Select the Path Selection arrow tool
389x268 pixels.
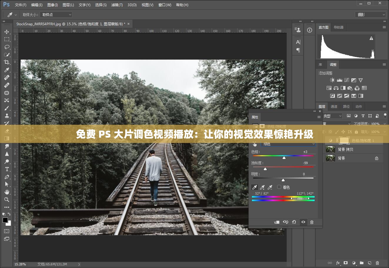click(x=6, y=184)
